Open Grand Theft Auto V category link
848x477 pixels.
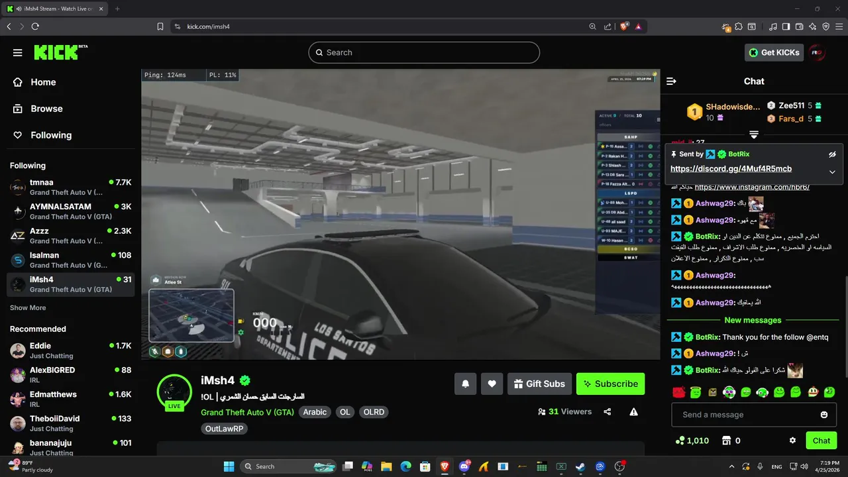(247, 411)
